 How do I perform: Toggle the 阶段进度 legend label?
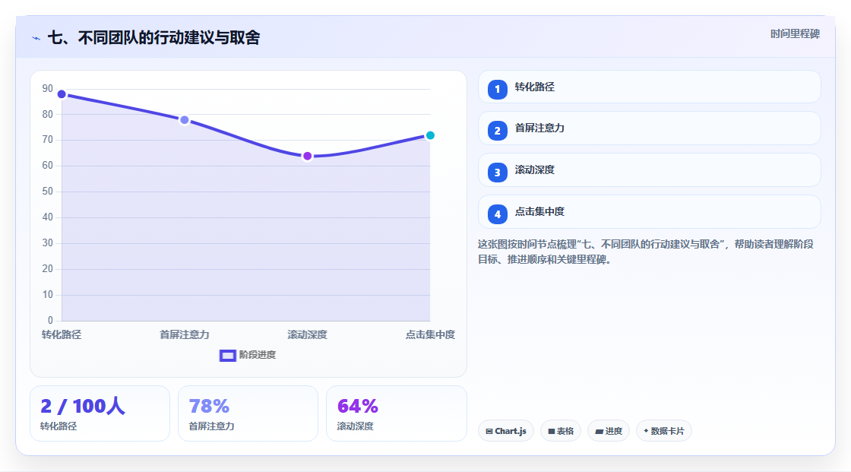point(258,355)
